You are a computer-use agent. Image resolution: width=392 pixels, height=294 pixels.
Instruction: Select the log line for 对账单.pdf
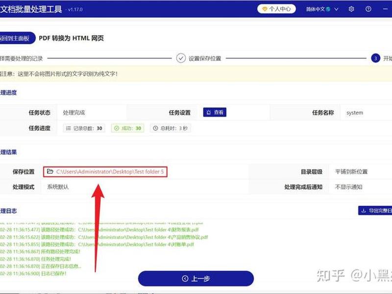coord(97,244)
